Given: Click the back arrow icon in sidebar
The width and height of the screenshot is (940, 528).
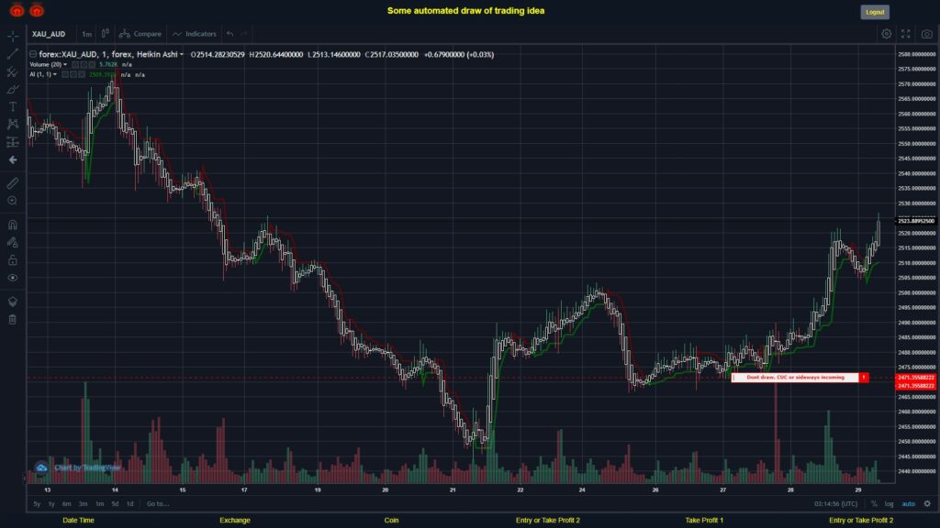Looking at the screenshot, I should pyautogui.click(x=13, y=159).
